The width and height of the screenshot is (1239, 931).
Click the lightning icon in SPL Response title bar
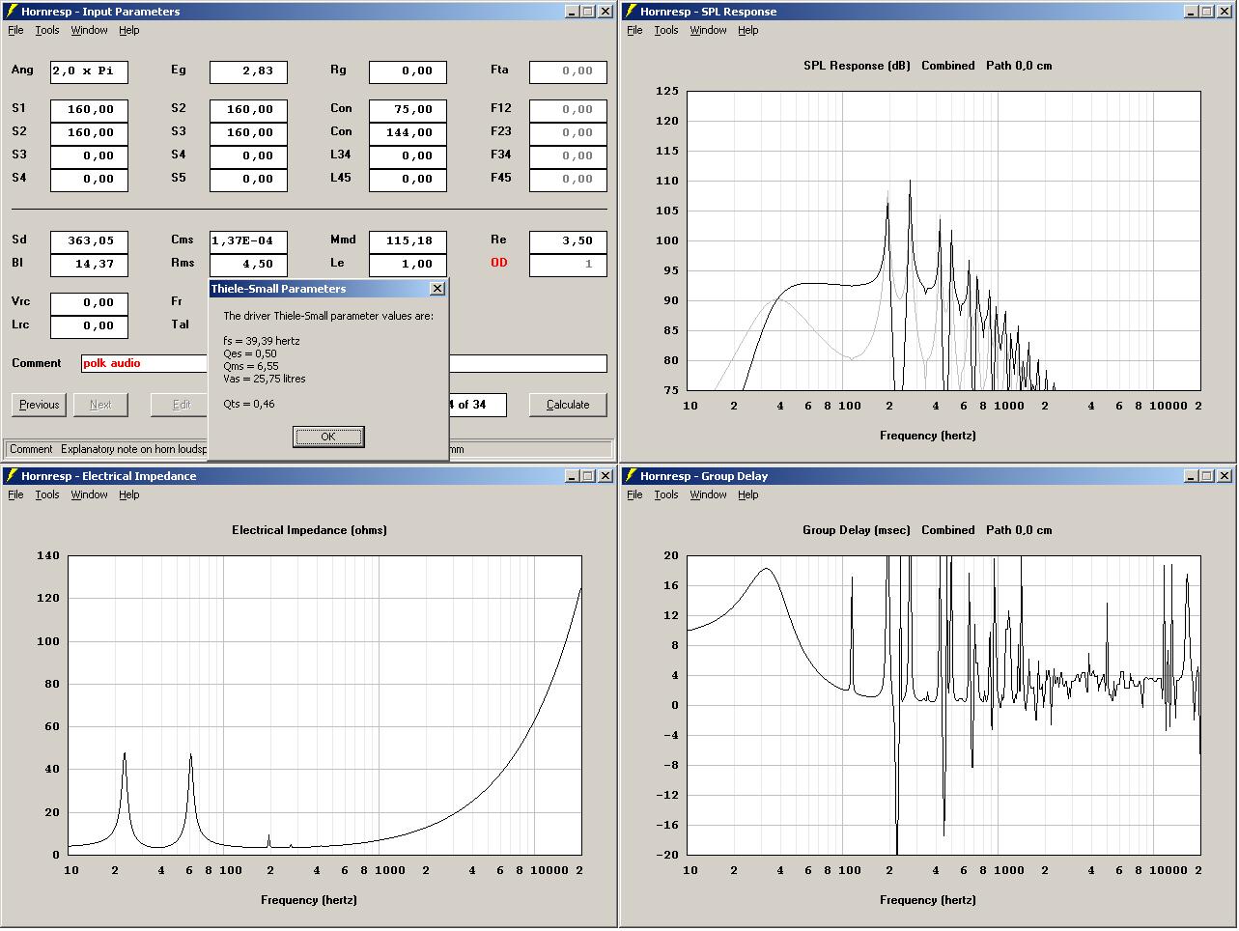[x=631, y=12]
